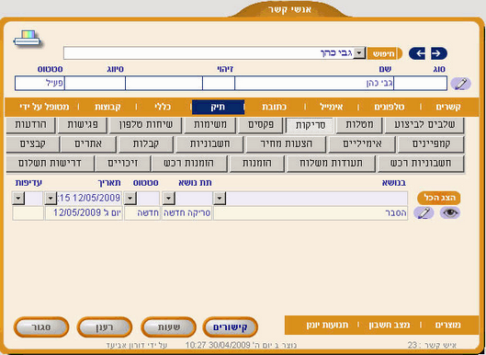Open the משימות section

(x=210, y=125)
